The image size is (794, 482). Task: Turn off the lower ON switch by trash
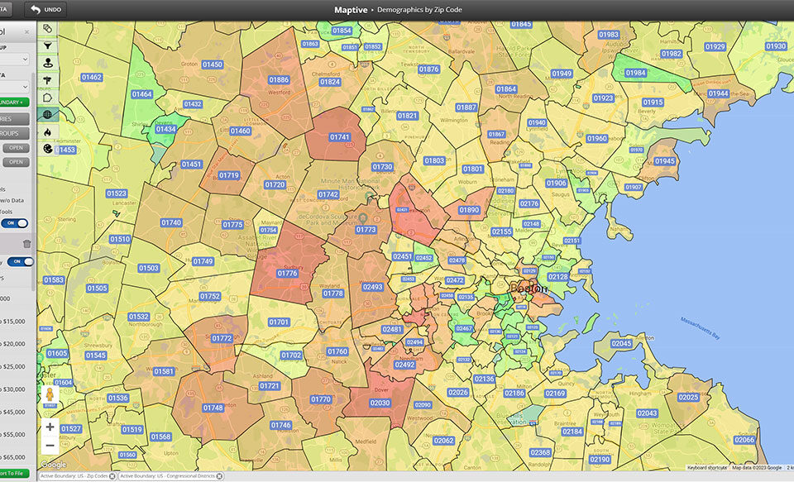(25, 262)
